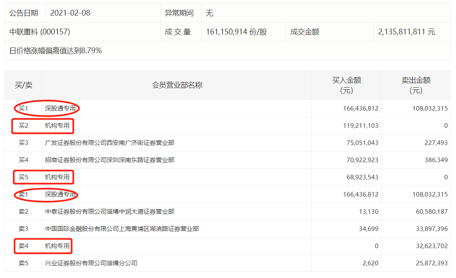Click the 日价格涨幅偏离值达到8.79% text
This screenshot has height=278, width=456.
(x=55, y=51)
